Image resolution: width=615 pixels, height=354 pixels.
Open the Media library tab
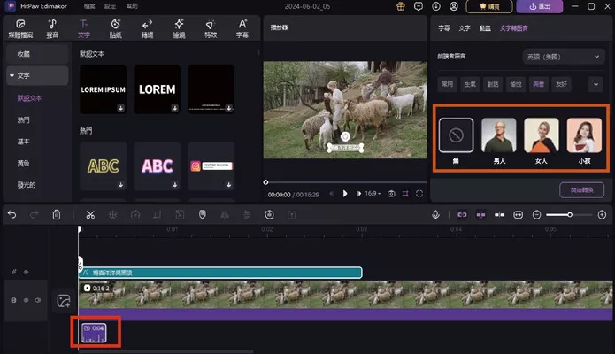click(20, 28)
